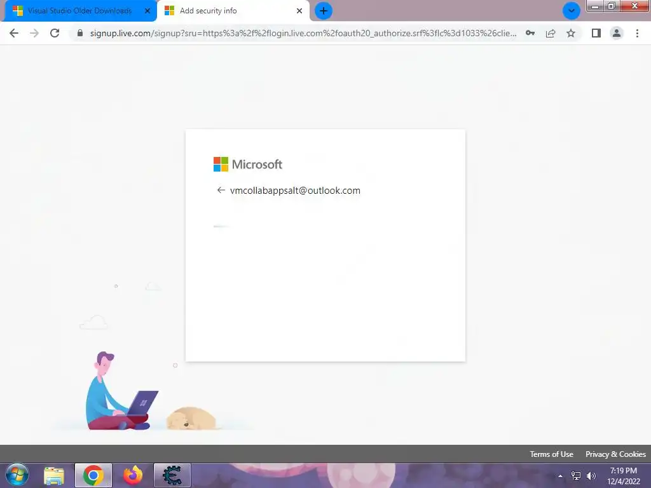651x488 pixels.
Task: Open the gear app in the taskbar
Action: [172, 475]
